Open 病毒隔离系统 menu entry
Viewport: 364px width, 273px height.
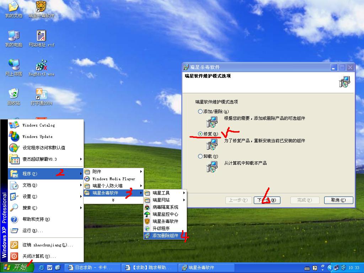pos(165,207)
